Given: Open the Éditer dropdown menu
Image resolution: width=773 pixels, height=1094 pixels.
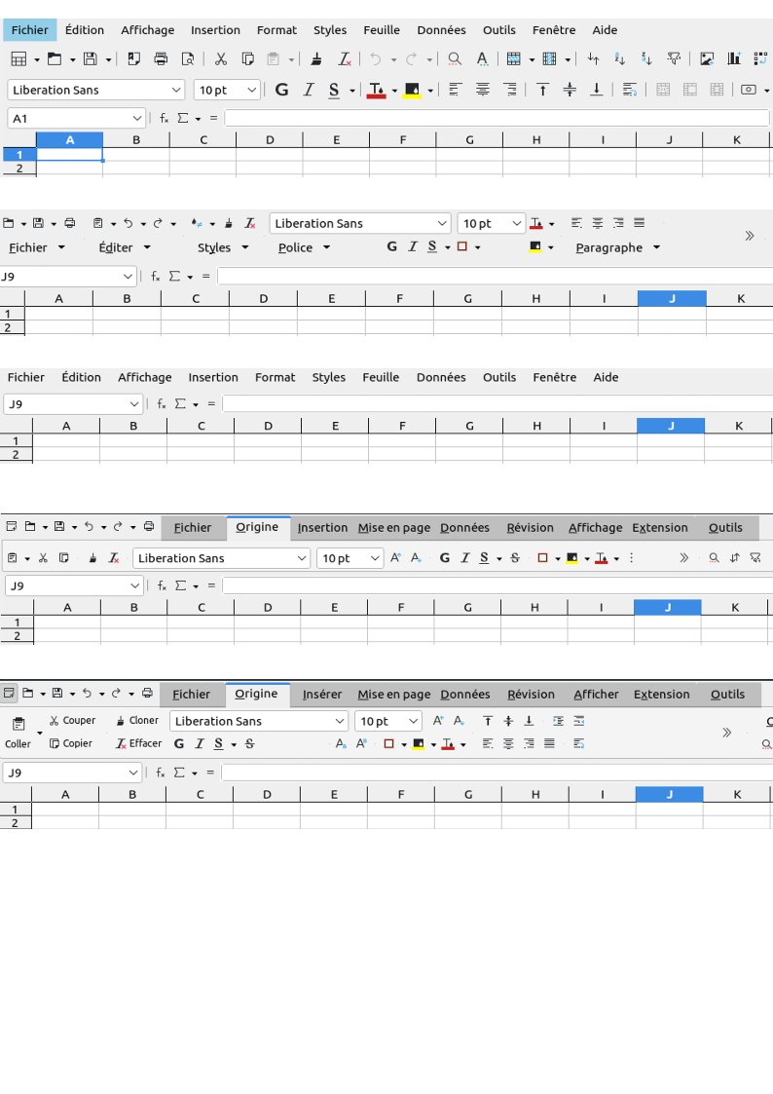Looking at the screenshot, I should 125,247.
